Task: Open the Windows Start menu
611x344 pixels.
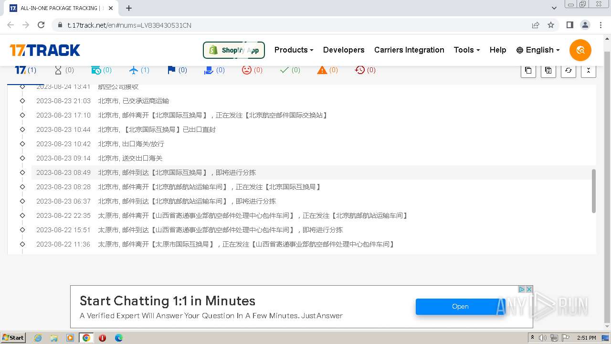Action: point(13,338)
